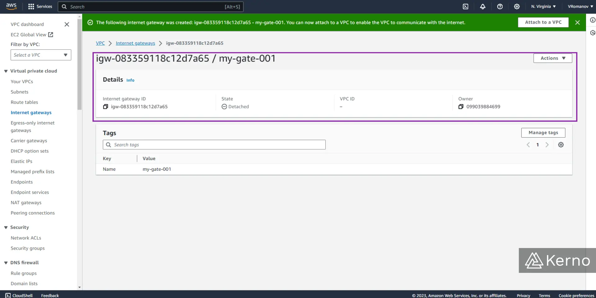Open the Services grid menu
The height and width of the screenshot is (298, 596).
[40, 7]
